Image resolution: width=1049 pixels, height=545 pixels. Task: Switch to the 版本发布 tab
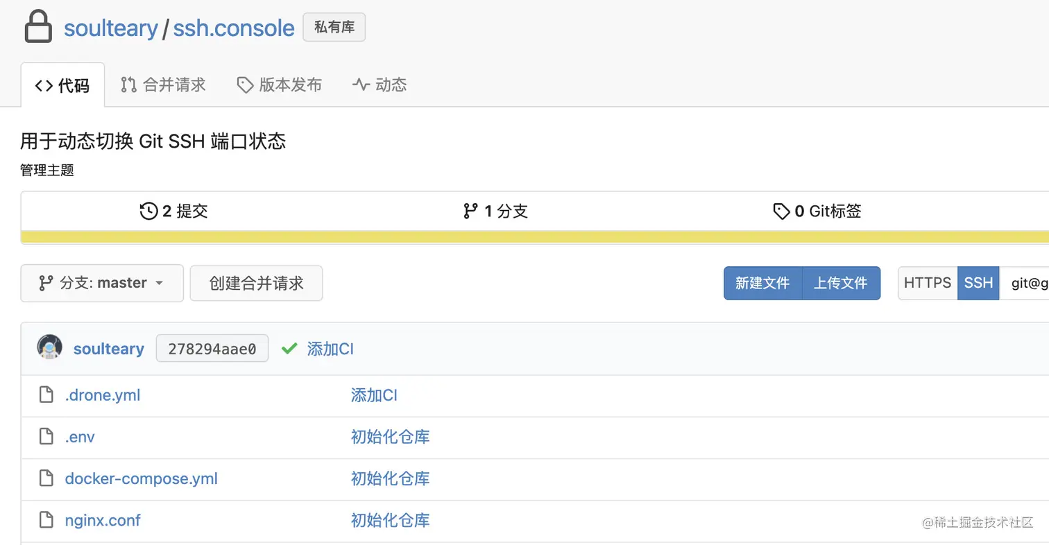coord(280,85)
